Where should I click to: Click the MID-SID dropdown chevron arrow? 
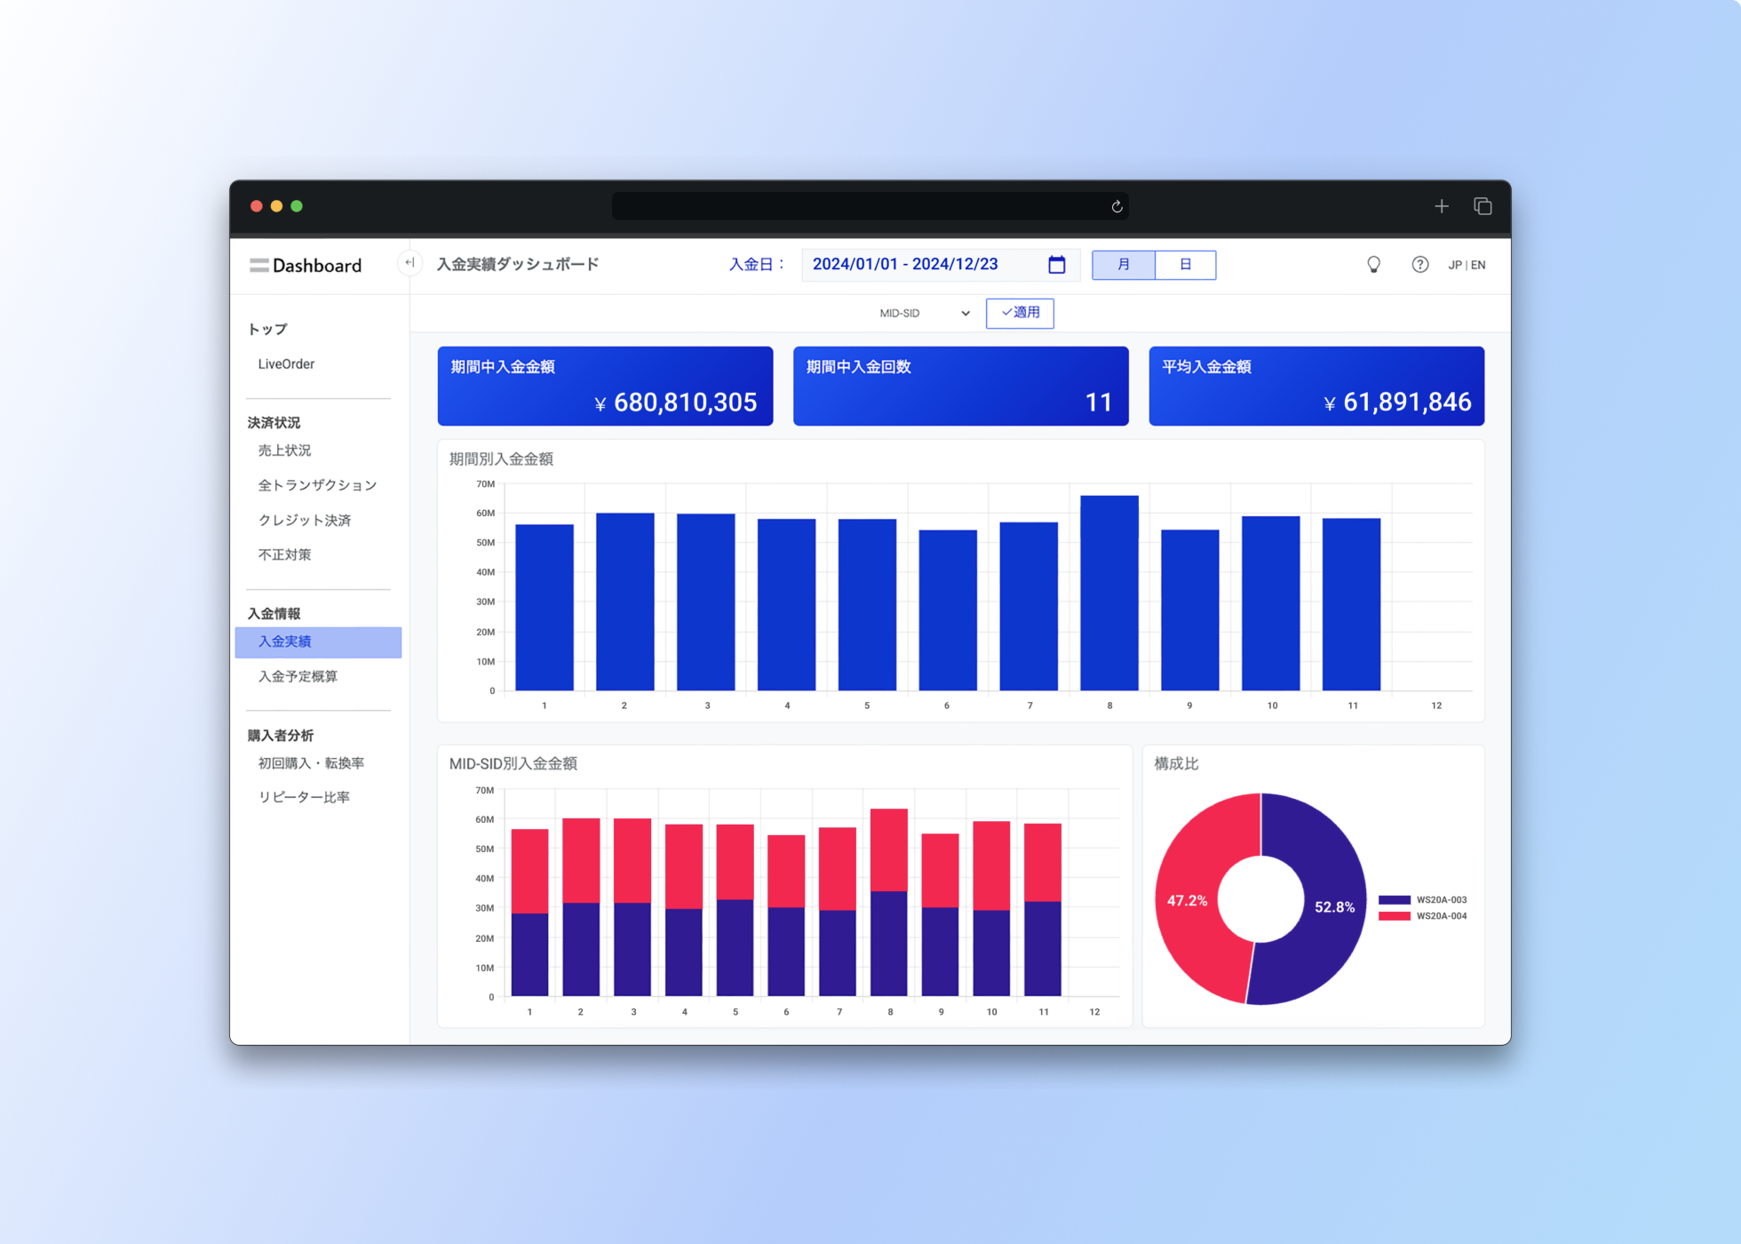[966, 314]
